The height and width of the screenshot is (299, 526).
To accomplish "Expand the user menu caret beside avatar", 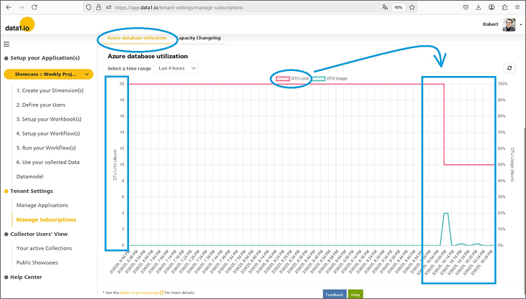I will pos(521,24).
